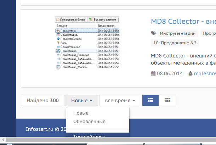Click the horizontal scrollbar track
216x145 pixels.
click(111, 140)
